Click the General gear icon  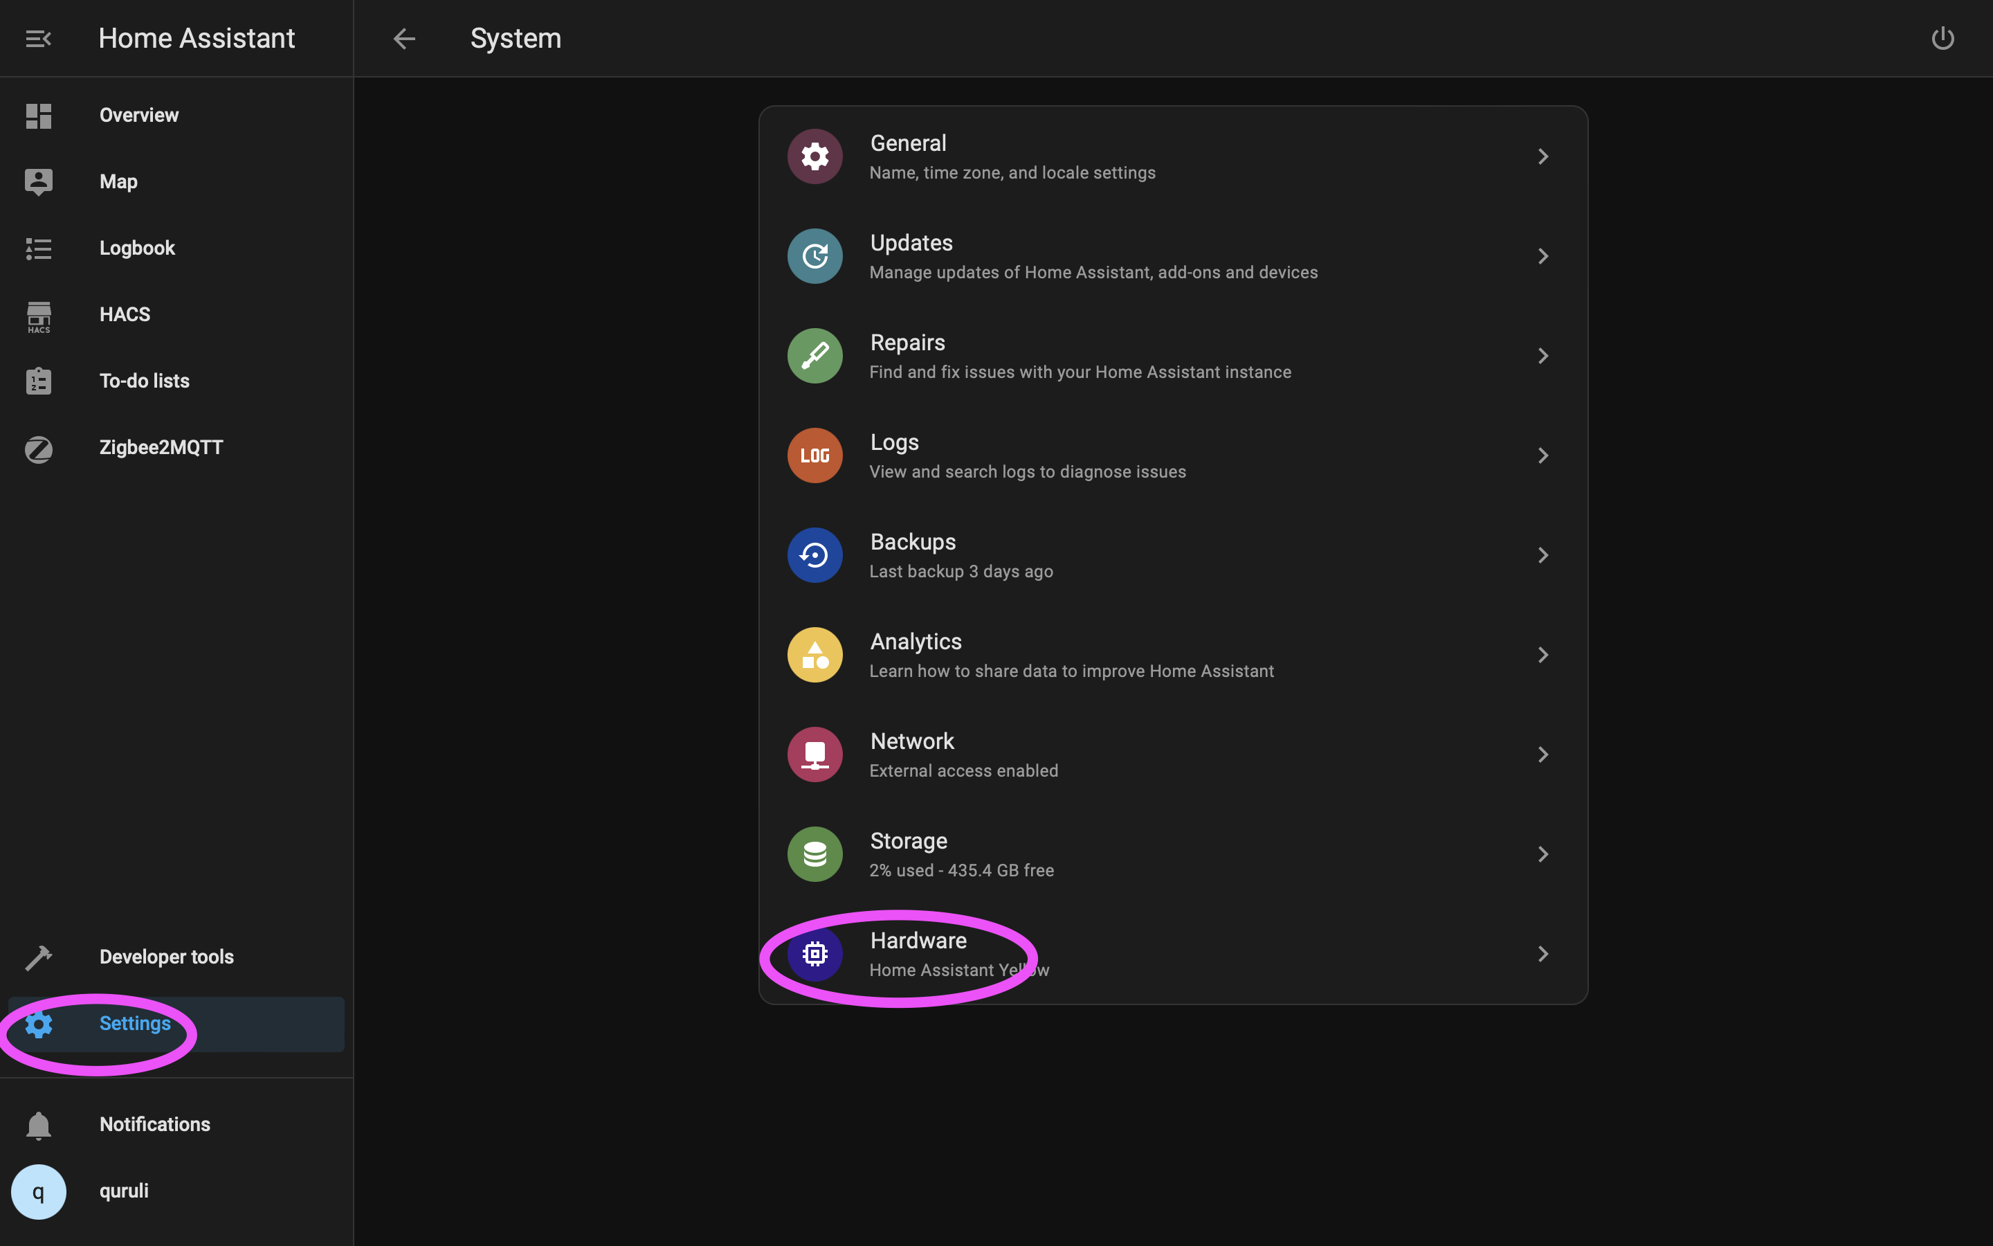815,156
